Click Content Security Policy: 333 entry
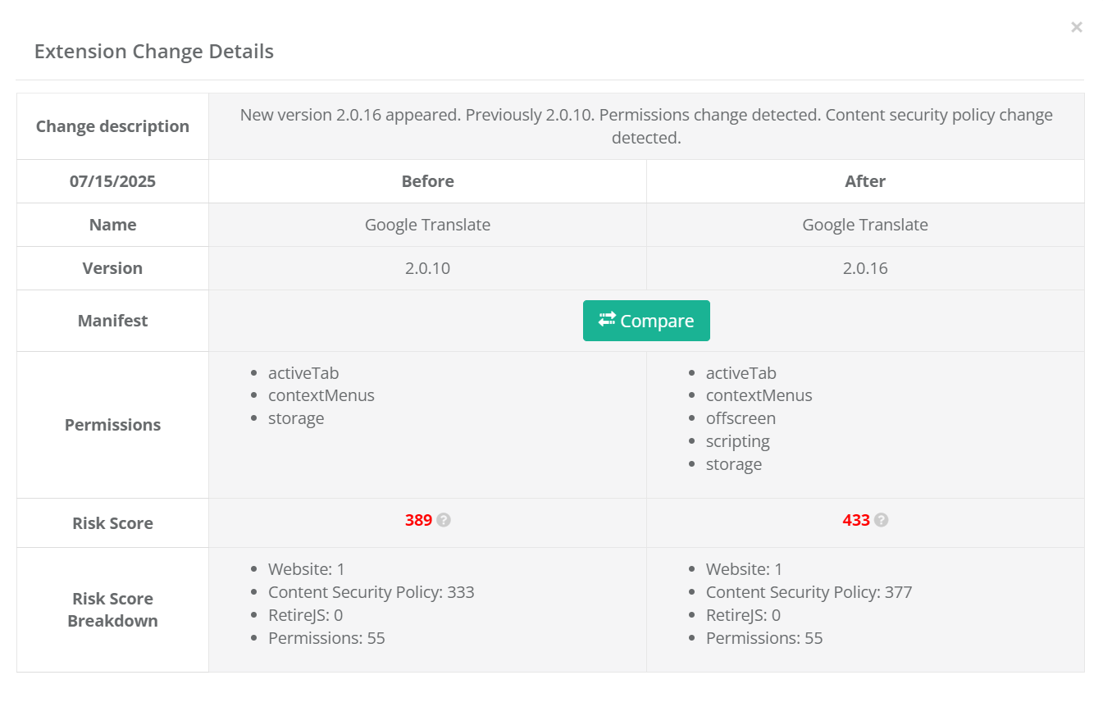The image size is (1103, 707). point(371,592)
